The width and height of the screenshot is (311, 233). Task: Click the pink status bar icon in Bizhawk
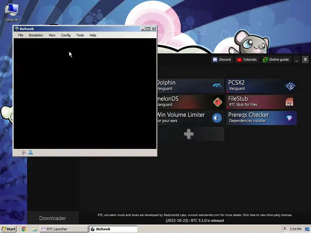pos(24,152)
